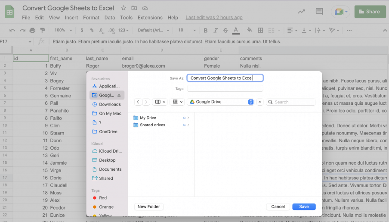
Task: Open the fill color picker
Action: (250, 30)
